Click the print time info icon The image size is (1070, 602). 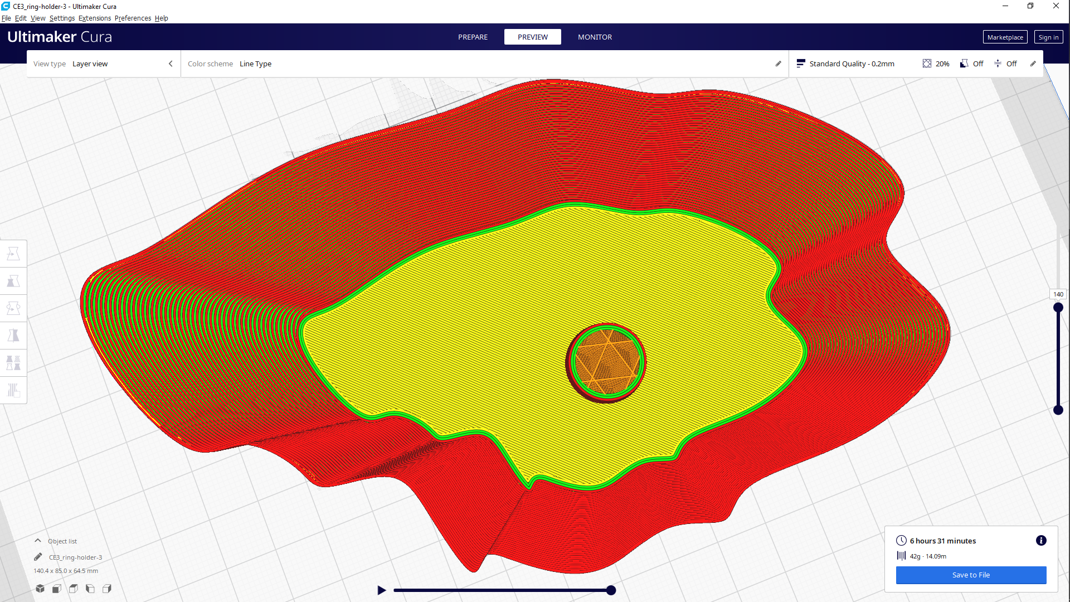pos(1041,541)
